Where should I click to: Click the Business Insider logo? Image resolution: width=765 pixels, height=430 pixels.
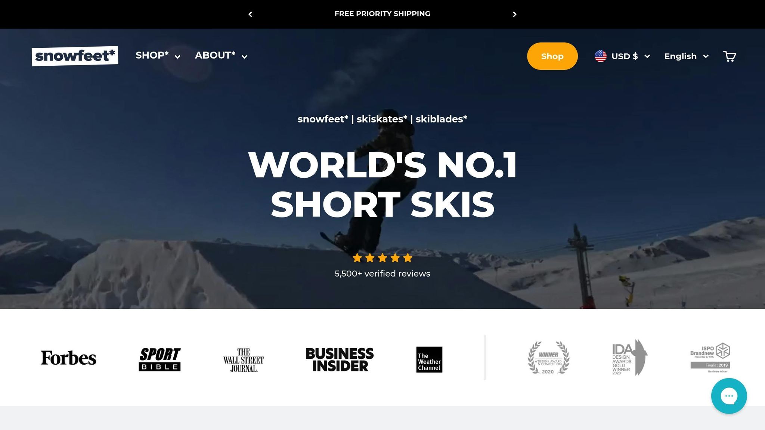pos(340,359)
